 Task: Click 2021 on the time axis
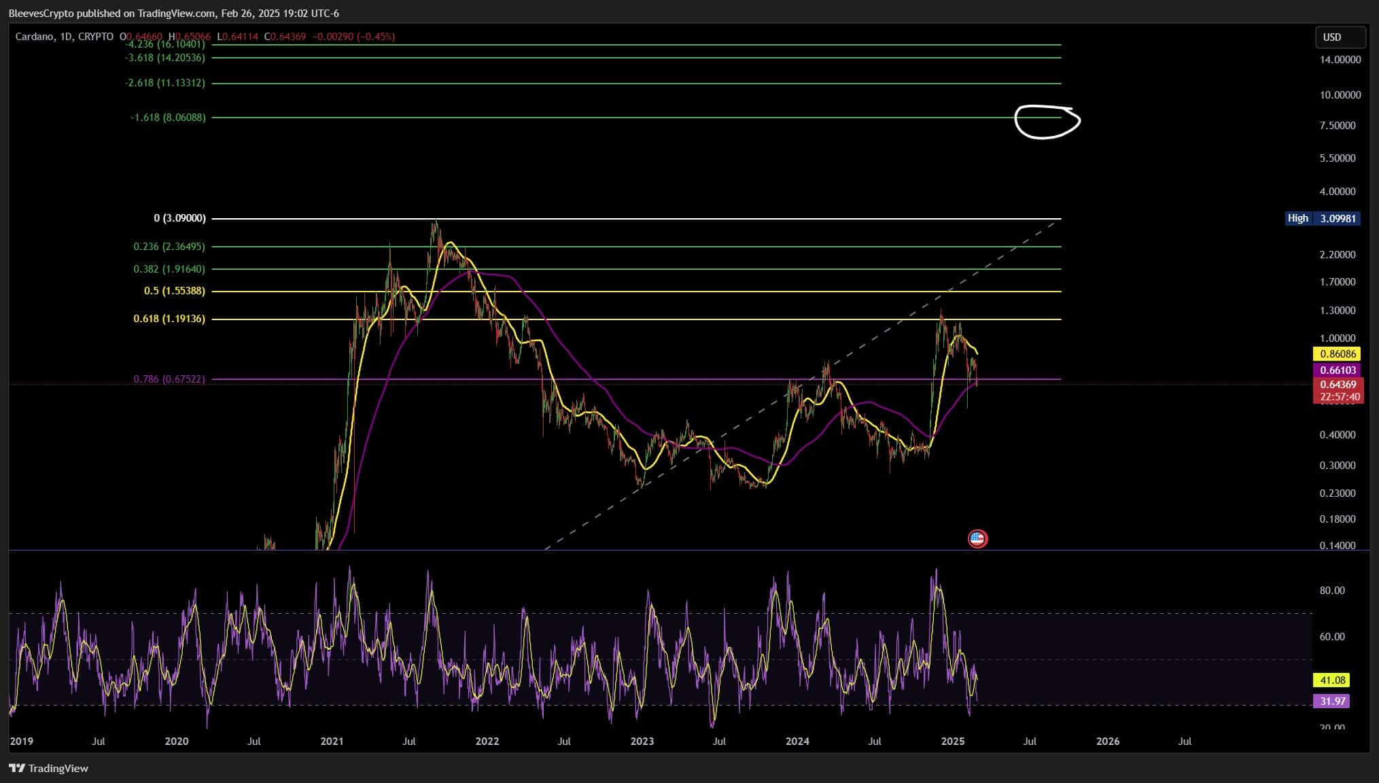[332, 741]
